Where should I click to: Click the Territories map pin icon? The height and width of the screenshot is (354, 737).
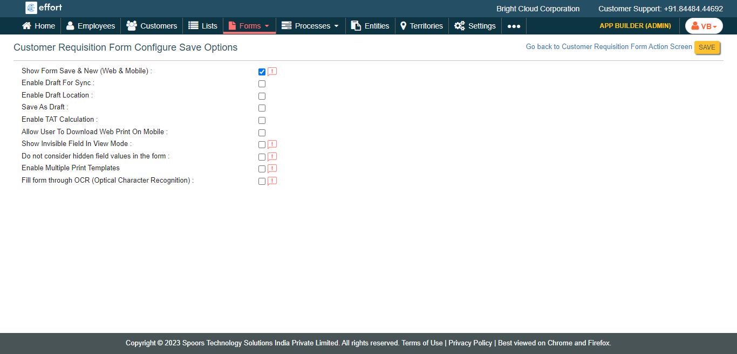[403, 26]
